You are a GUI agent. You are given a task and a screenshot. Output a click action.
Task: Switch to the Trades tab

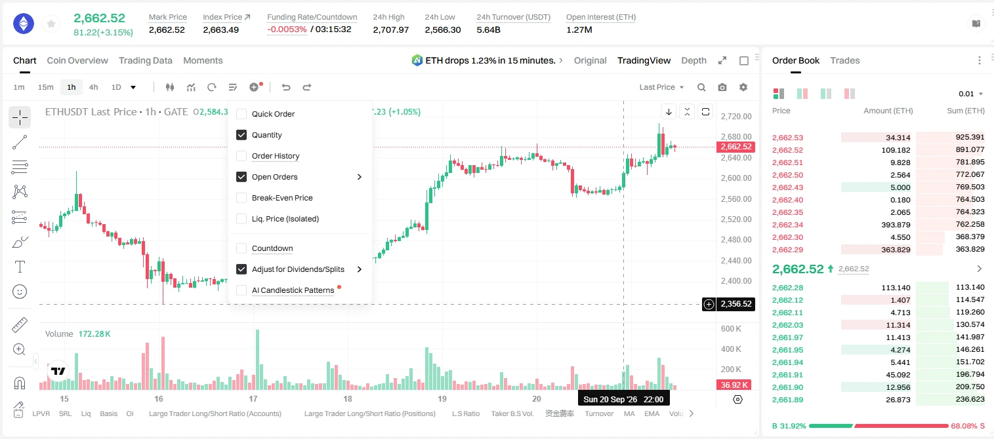coord(845,60)
